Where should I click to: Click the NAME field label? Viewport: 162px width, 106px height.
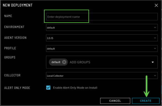[8, 16]
